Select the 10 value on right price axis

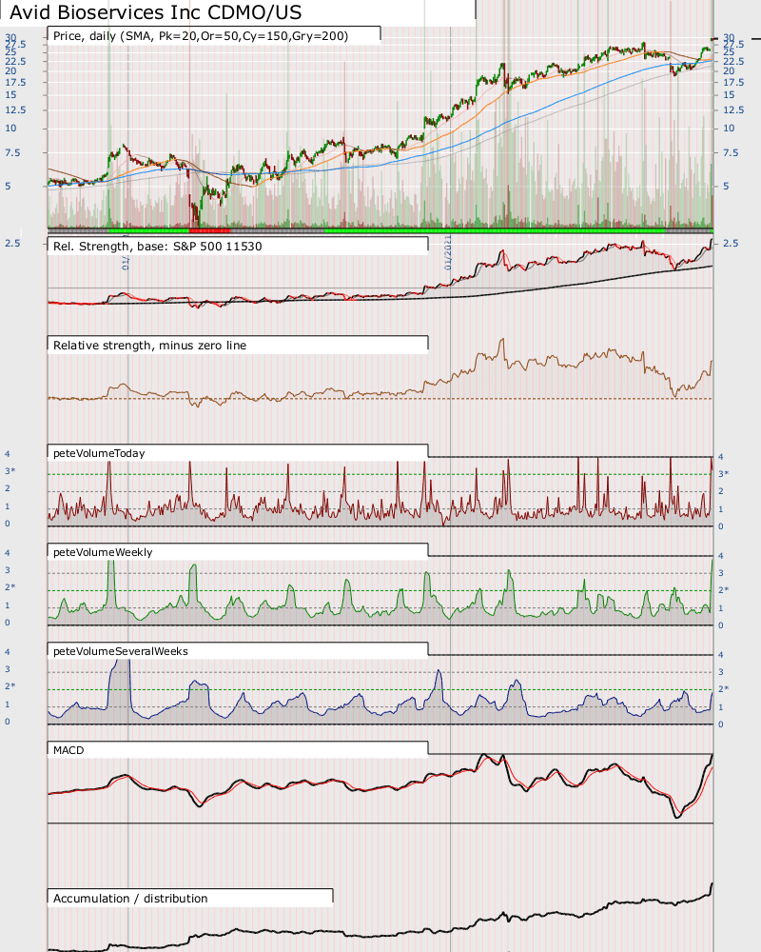[729, 129]
